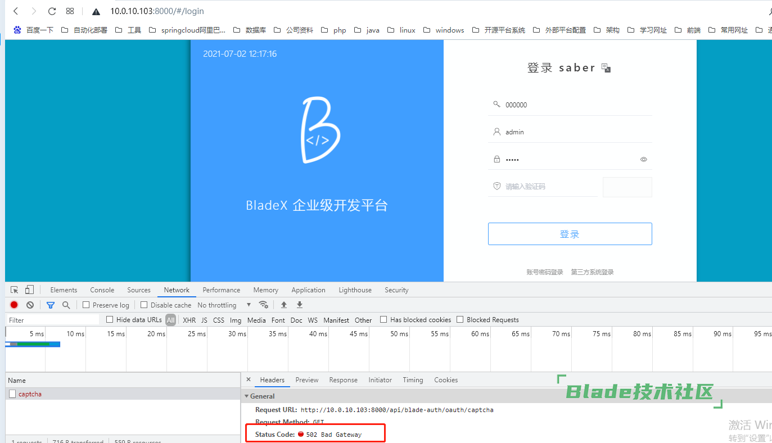The image size is (772, 443).
Task: Activate the DevTools inspect element picker
Action: click(15, 290)
